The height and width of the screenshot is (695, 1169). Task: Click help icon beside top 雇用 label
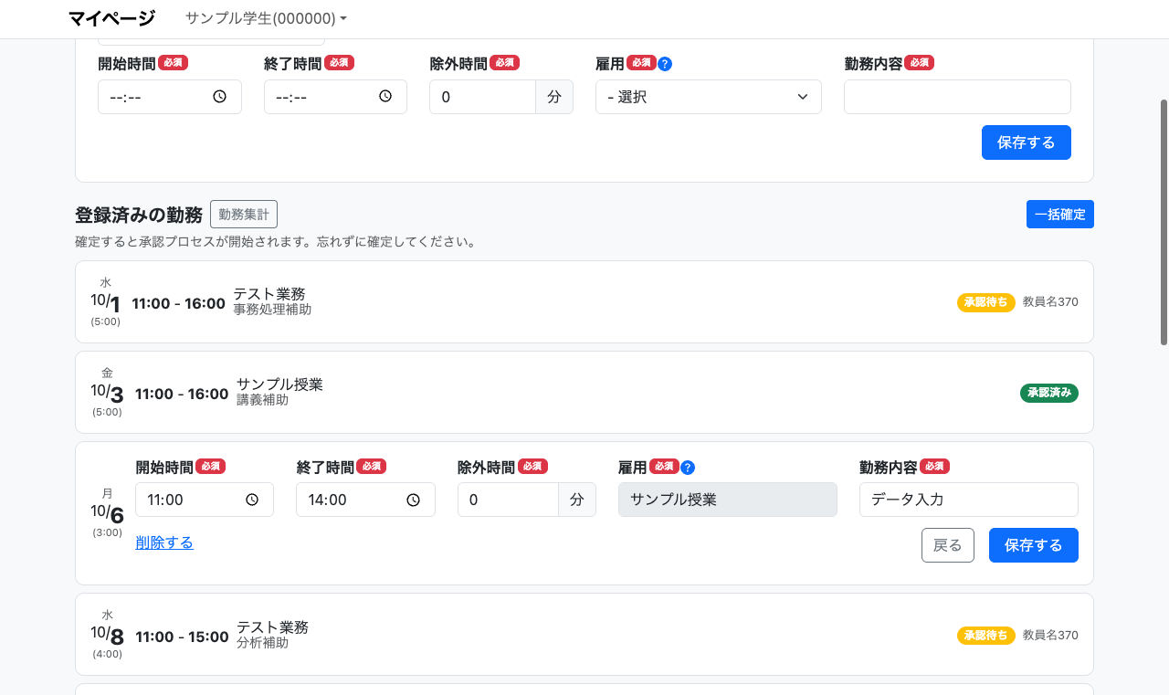(x=665, y=64)
